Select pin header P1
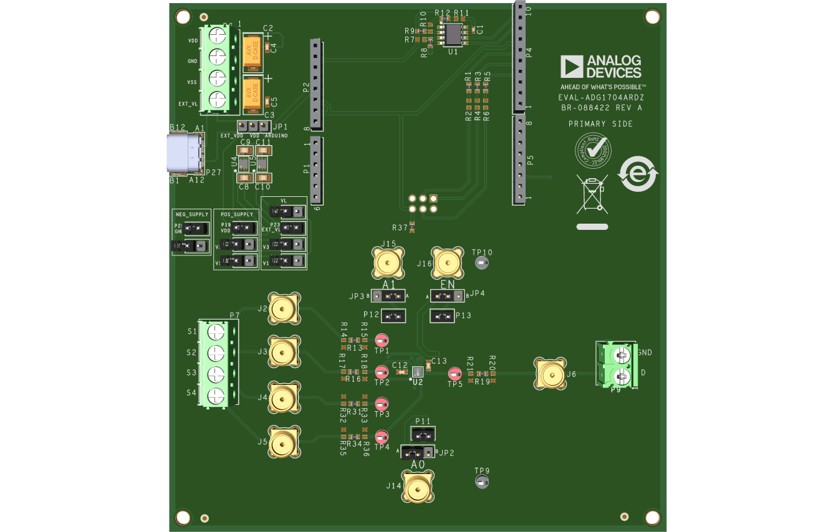 [316, 170]
